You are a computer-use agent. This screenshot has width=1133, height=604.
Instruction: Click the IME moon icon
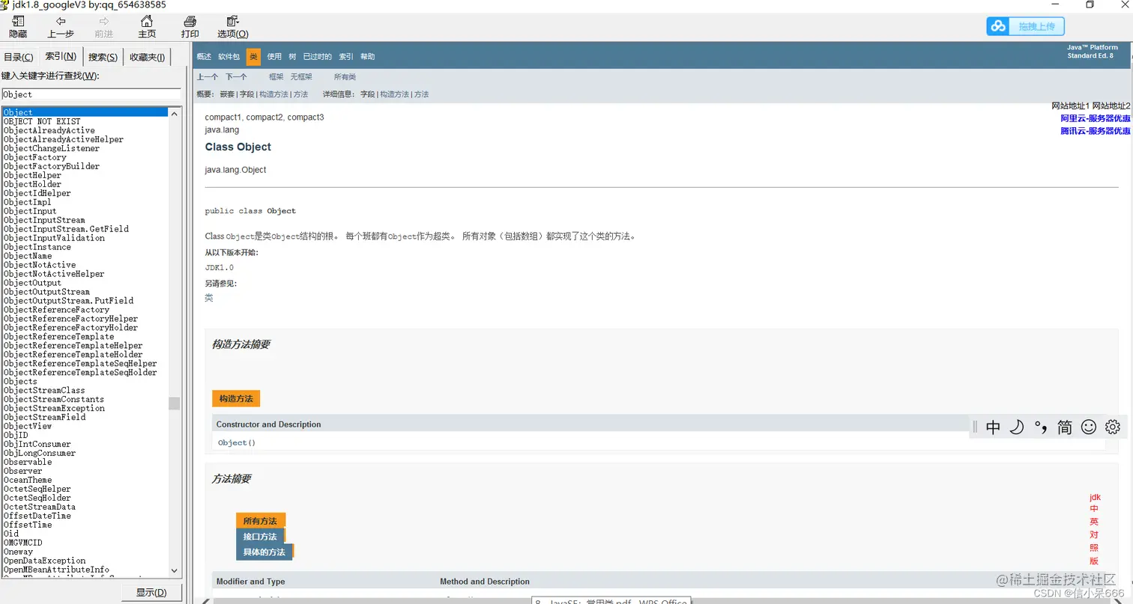tap(1017, 427)
